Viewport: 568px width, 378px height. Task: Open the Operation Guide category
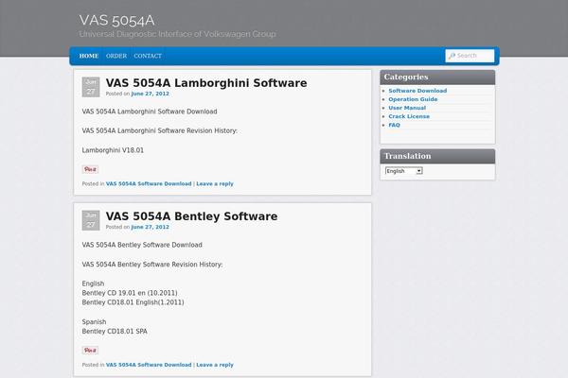coord(413,99)
